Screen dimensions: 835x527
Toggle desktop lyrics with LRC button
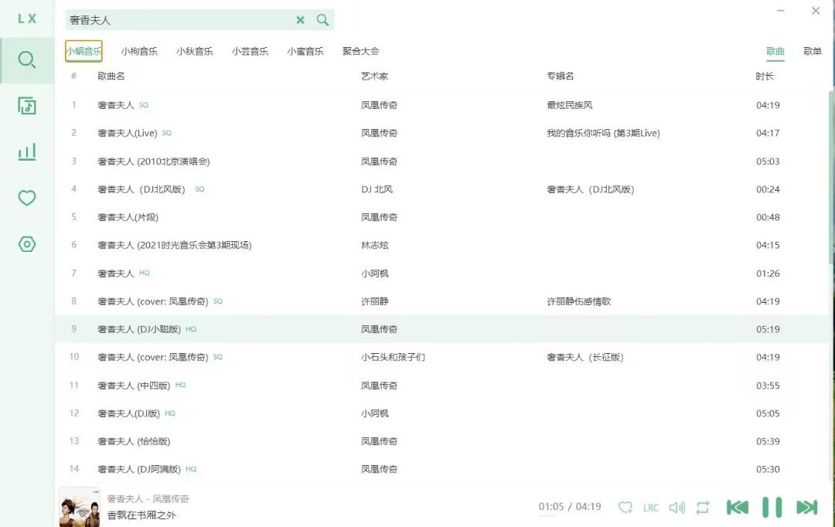pos(651,508)
